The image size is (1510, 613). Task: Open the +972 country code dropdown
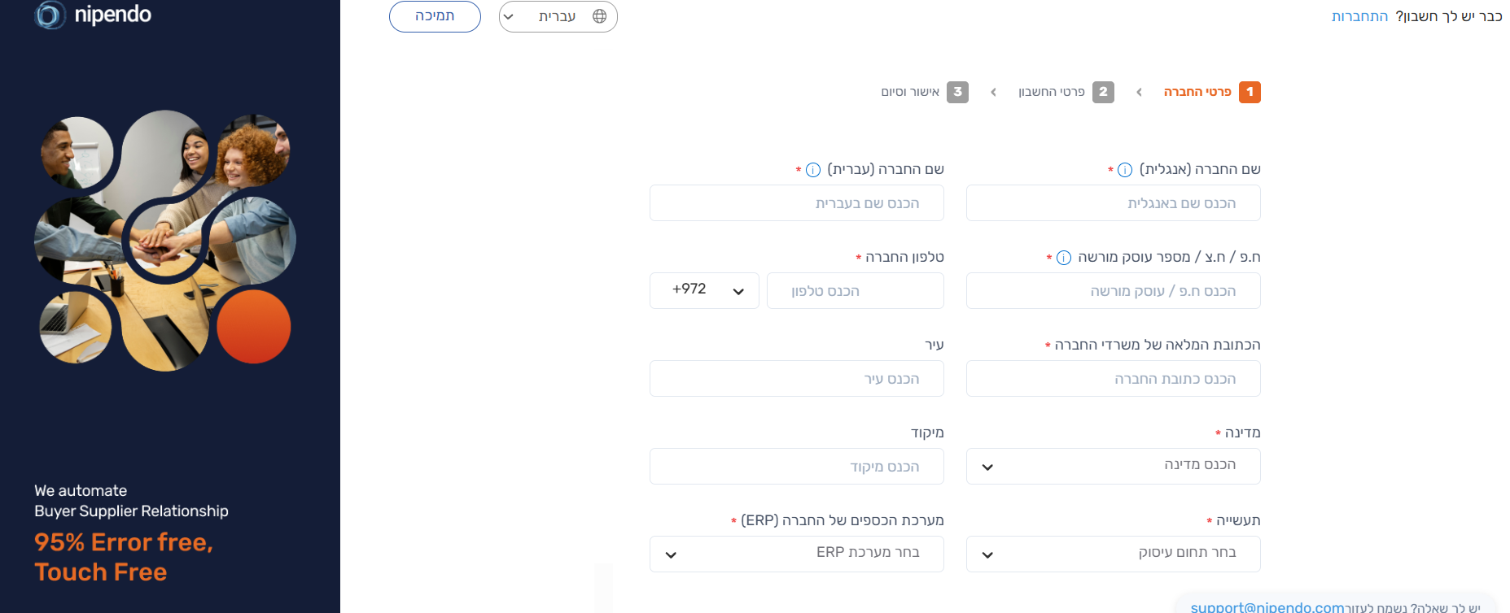(x=704, y=290)
